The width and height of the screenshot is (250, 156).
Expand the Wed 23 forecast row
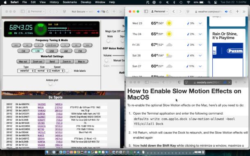(x=200, y=23)
